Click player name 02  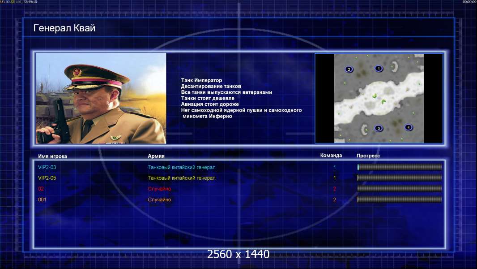click(x=41, y=189)
